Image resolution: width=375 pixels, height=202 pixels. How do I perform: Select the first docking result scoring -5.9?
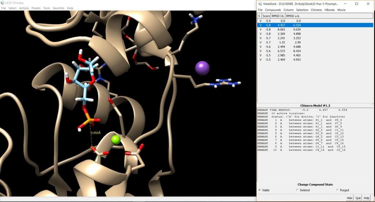(x=315, y=21)
